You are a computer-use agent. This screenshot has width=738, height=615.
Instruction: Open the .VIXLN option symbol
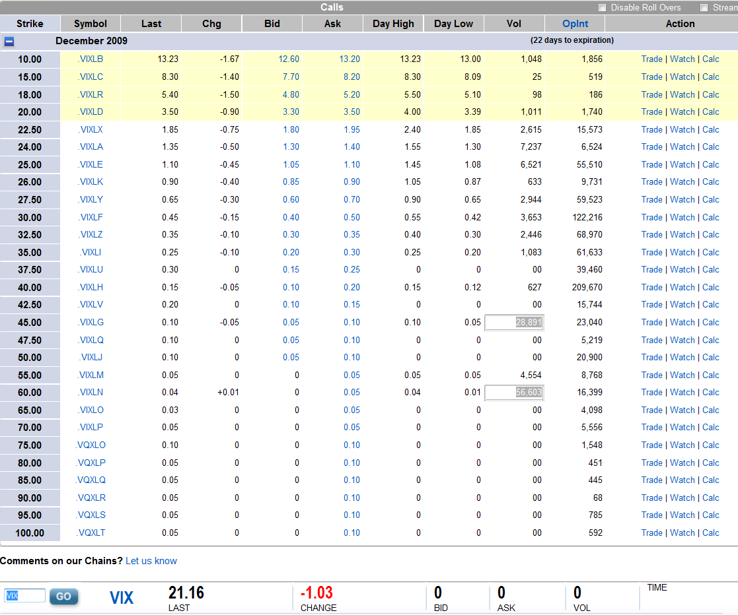click(x=91, y=393)
